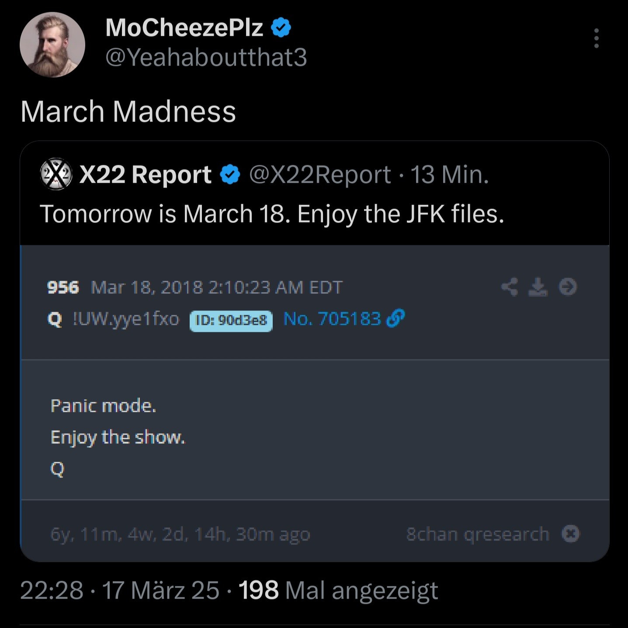Click the share icon on post 956

point(509,287)
